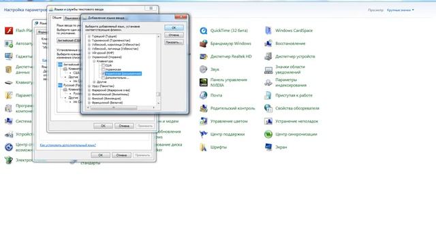The height and width of the screenshot is (245, 436).
Task: Click scroll-up arrow in language list
Action: [x=159, y=36]
